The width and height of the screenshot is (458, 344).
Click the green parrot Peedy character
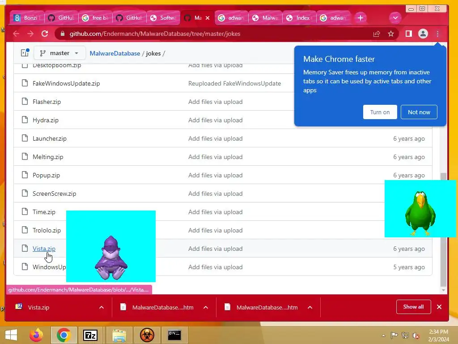click(x=420, y=213)
